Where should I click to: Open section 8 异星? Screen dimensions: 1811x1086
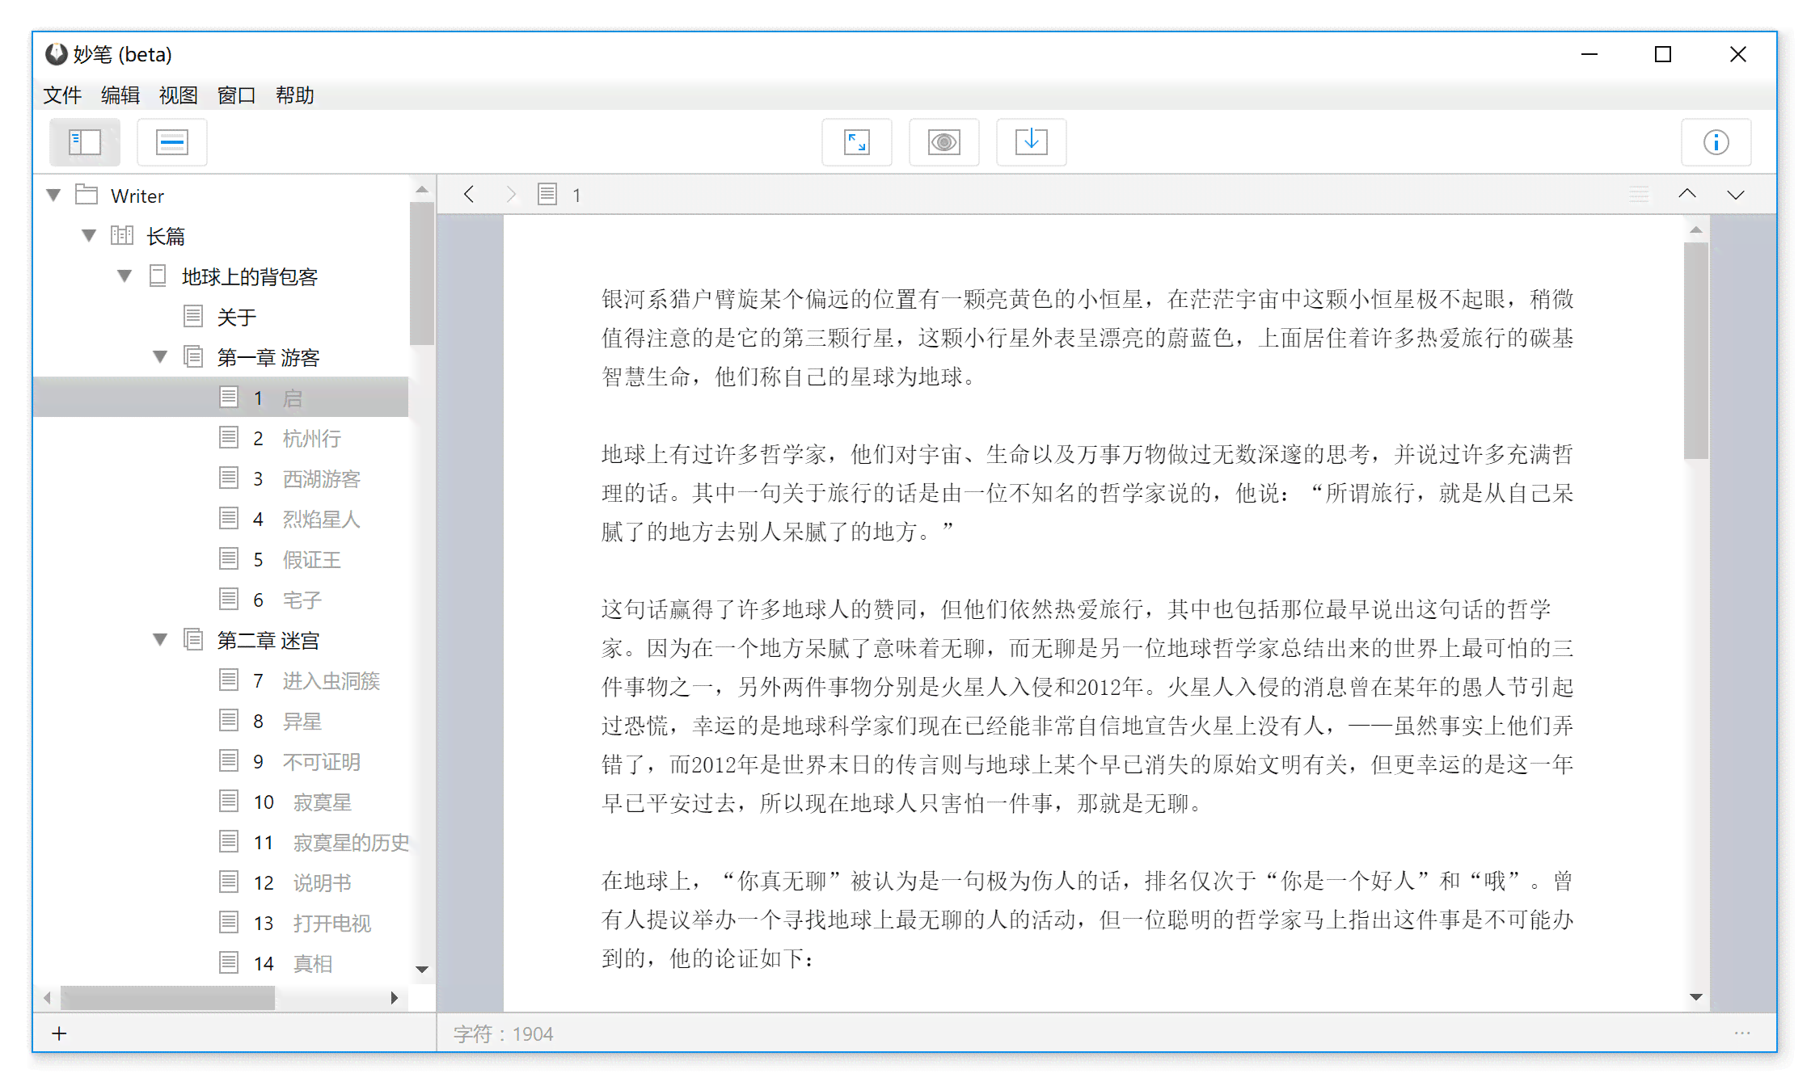[x=221, y=720]
